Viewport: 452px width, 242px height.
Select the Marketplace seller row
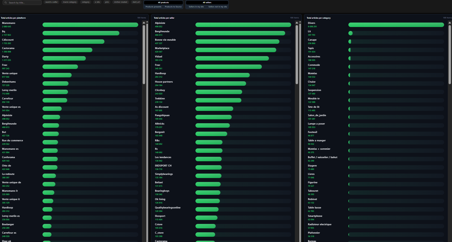pyautogui.click(x=223, y=50)
